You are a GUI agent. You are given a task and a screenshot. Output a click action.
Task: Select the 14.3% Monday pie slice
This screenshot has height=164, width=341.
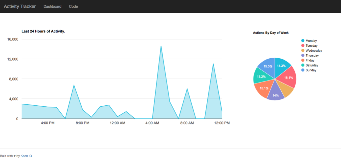[x=282, y=67]
